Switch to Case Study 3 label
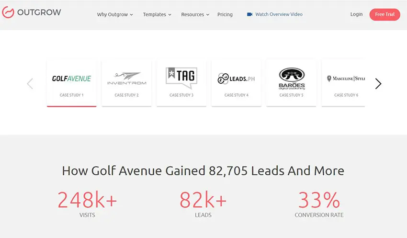Image resolution: width=407 pixels, height=238 pixels. (181, 95)
